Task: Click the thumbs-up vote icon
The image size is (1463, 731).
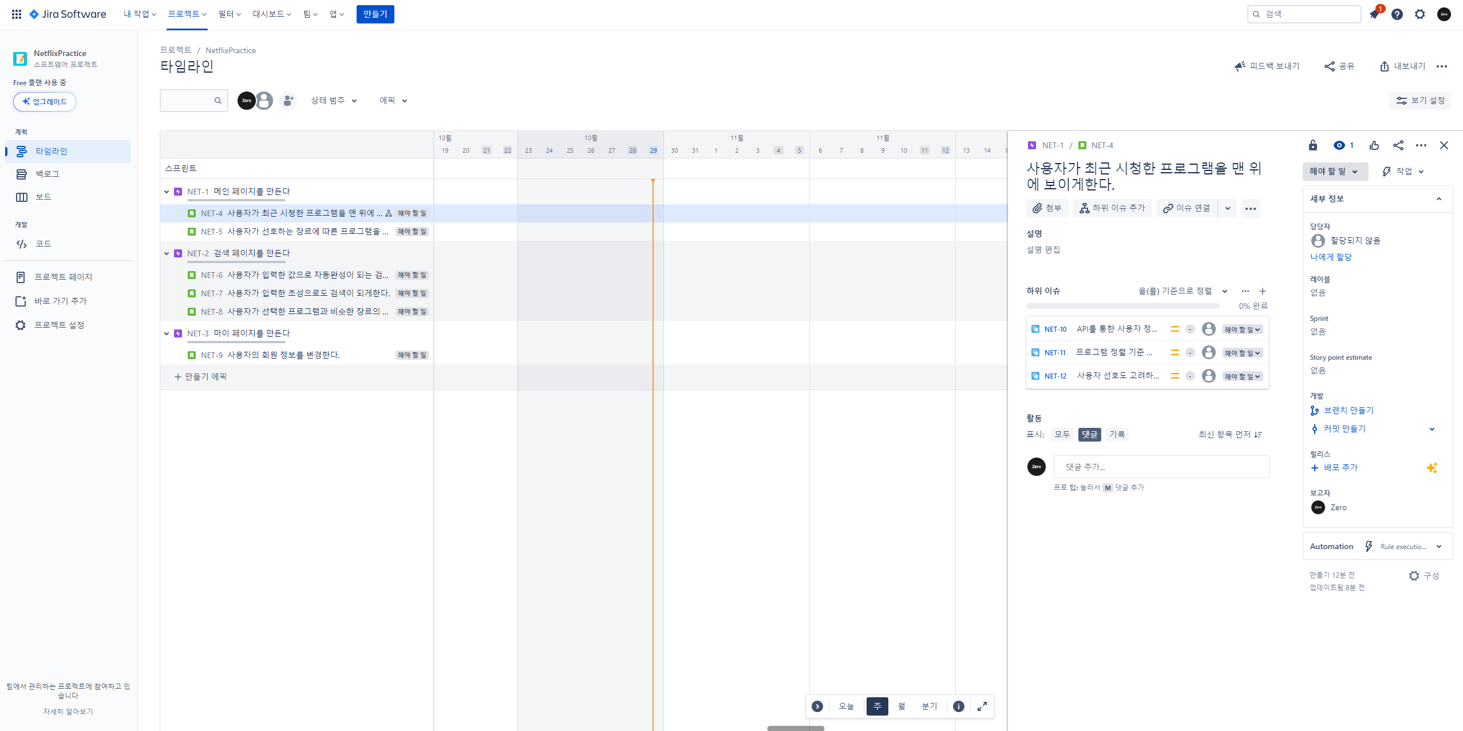Action: pos(1374,145)
